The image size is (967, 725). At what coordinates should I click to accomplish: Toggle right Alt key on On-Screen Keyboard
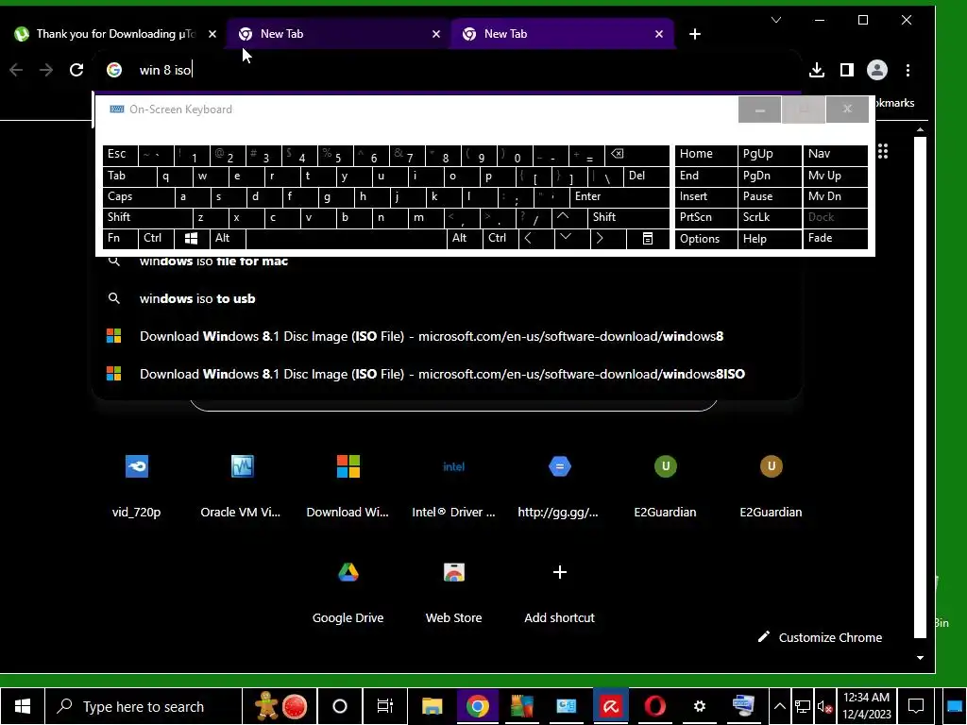point(465,239)
